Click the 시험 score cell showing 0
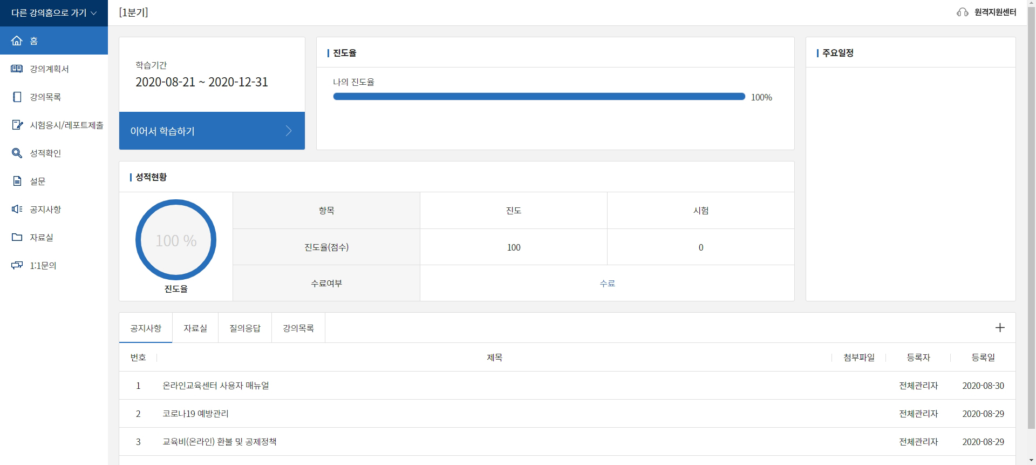 pyautogui.click(x=701, y=247)
